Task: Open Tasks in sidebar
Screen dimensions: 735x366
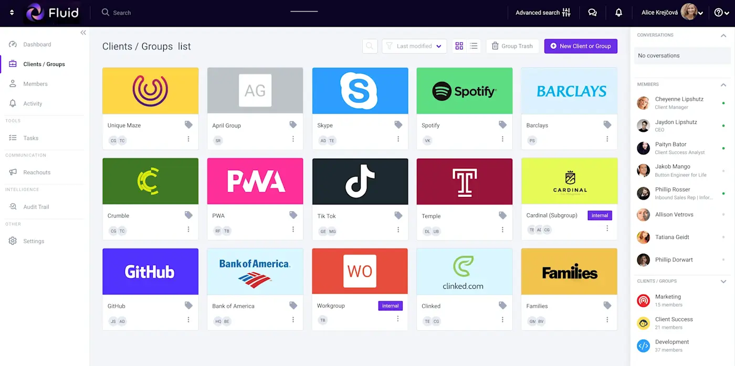Action: pyautogui.click(x=30, y=138)
